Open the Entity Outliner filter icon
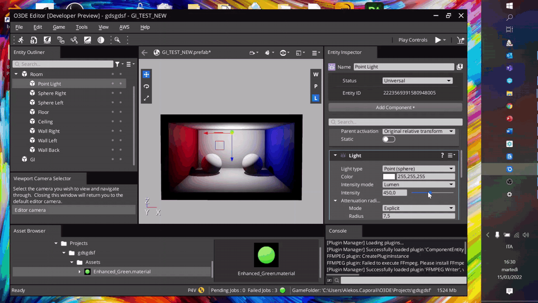 tap(118, 64)
